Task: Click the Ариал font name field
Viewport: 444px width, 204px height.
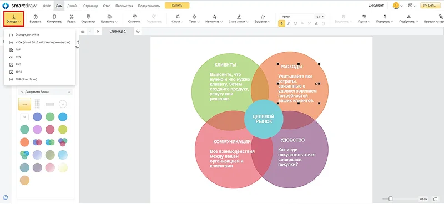Action: [297, 17]
